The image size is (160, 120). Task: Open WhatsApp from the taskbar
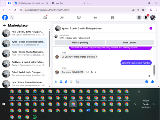click(x=35, y=117)
